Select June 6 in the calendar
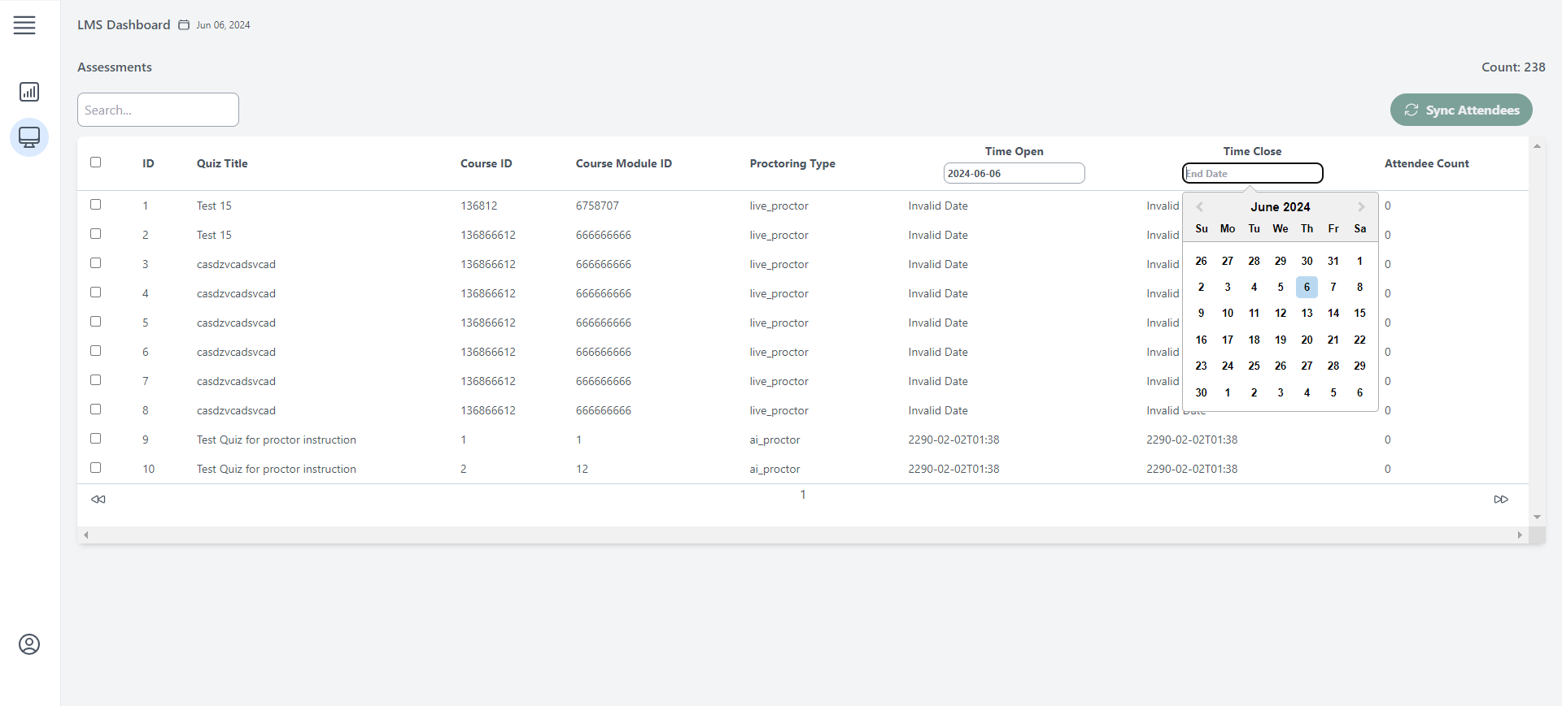1562x706 pixels. tap(1307, 287)
